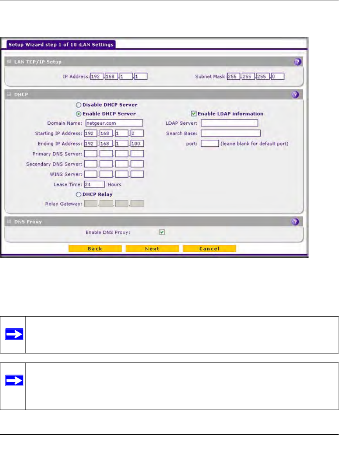Image resolution: width=339 pixels, height=459 pixels.
Task: Select Setup Wizard step 1 LAN Settings tab
Action: tap(61, 44)
